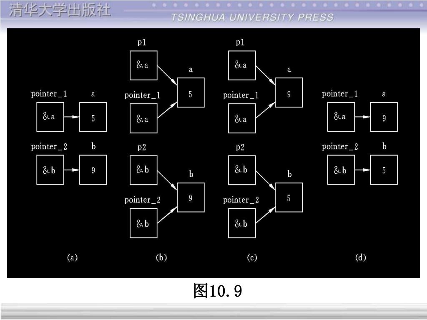The image size is (427, 320).
Task: Click pointer_2 label in diagram (a)
Action: [49, 147]
